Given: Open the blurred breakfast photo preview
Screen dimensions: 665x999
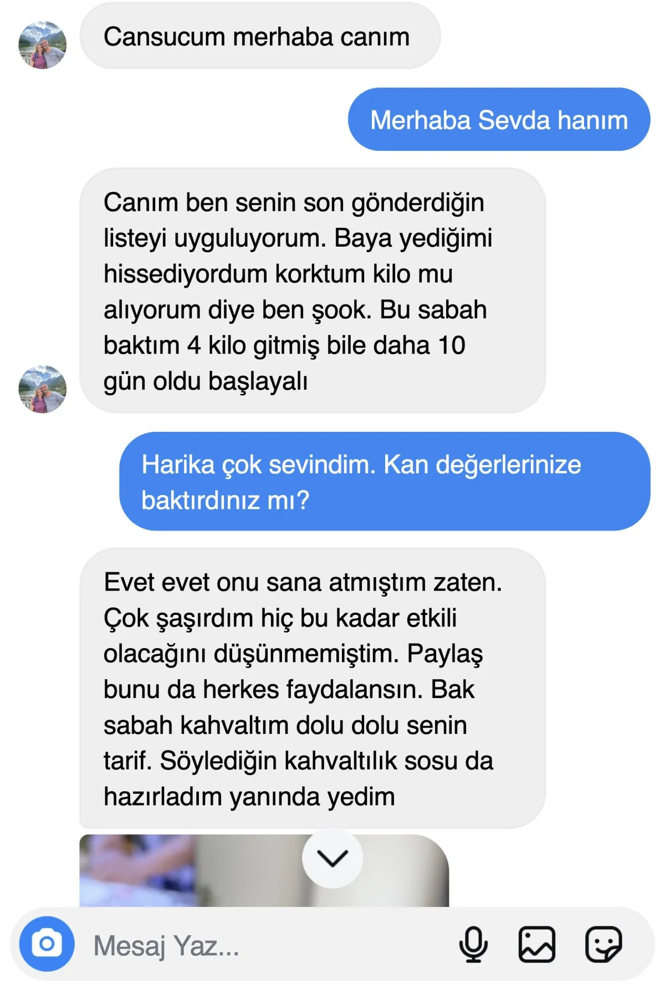Looking at the screenshot, I should click(x=264, y=870).
